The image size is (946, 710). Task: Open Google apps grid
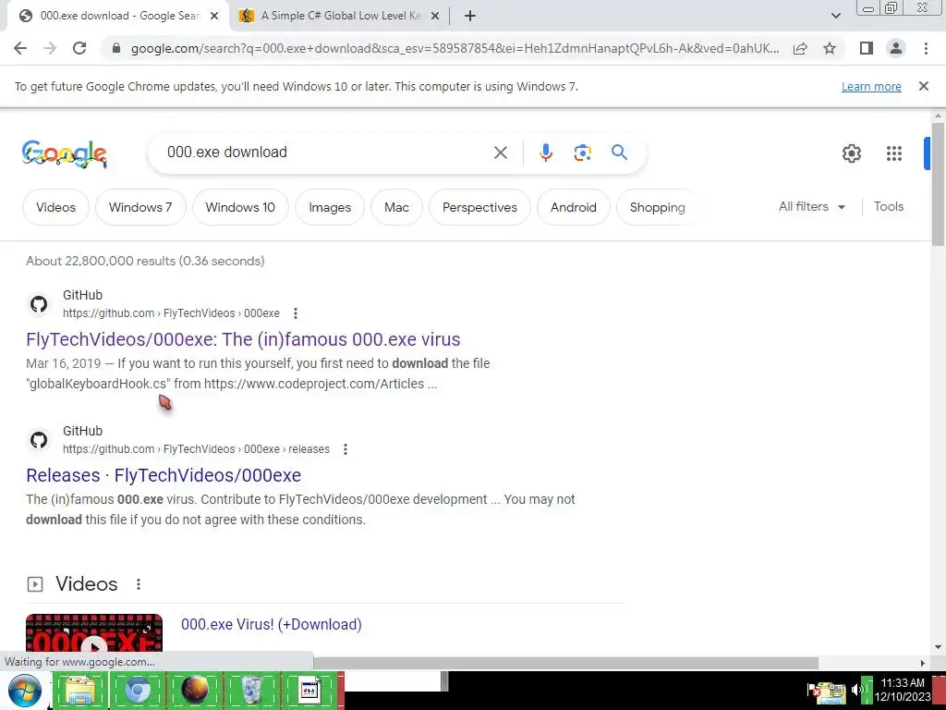click(893, 153)
